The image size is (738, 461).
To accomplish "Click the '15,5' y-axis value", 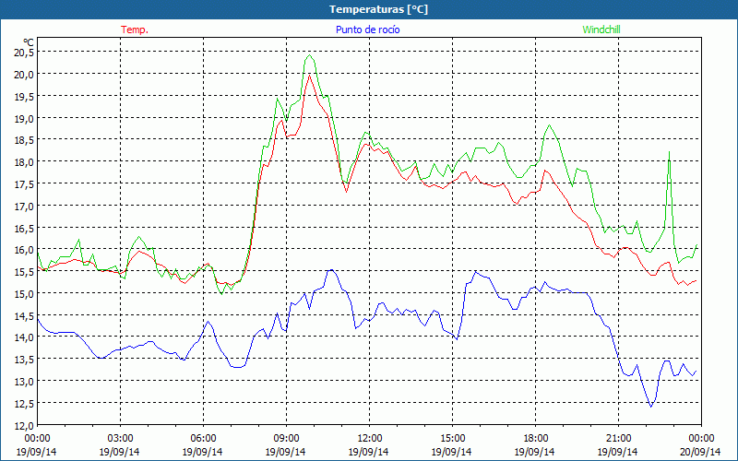I will [x=24, y=272].
